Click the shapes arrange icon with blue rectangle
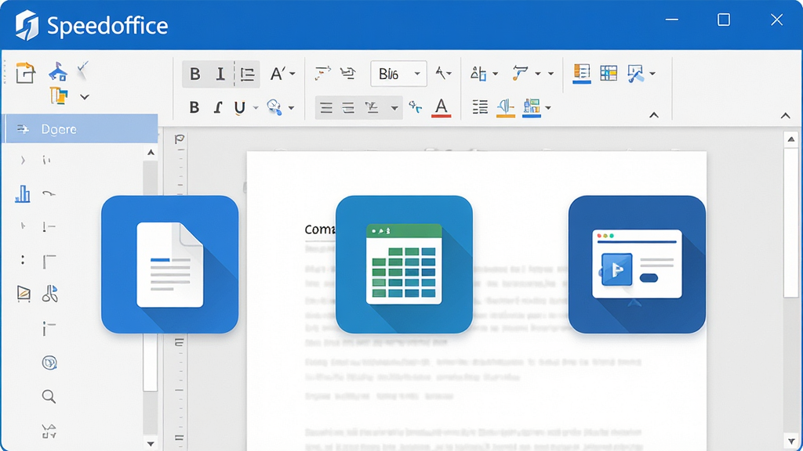Viewport: 803px width, 451px height. pyautogui.click(x=478, y=74)
